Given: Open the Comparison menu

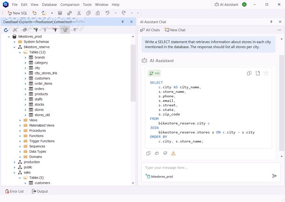Looking at the screenshot, I should 70,4.
